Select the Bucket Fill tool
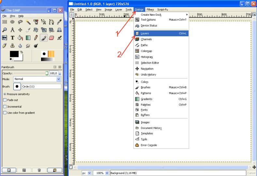257x176 pixels. [x=20, y=38]
